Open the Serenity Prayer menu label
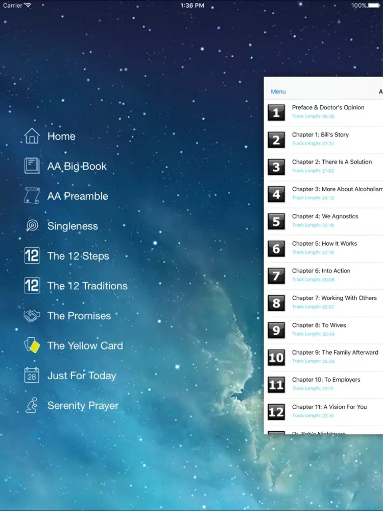This screenshot has width=383, height=511. (x=83, y=406)
